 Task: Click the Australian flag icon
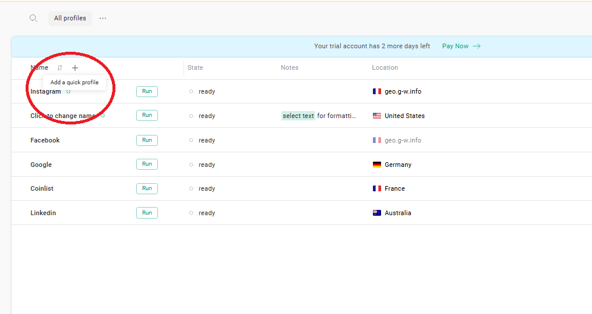[377, 213]
